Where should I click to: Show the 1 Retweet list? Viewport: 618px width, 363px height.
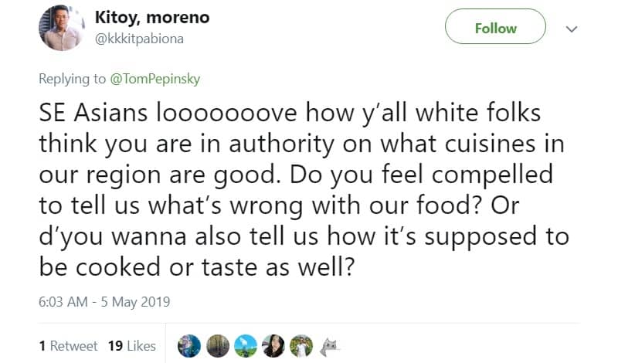(68, 346)
